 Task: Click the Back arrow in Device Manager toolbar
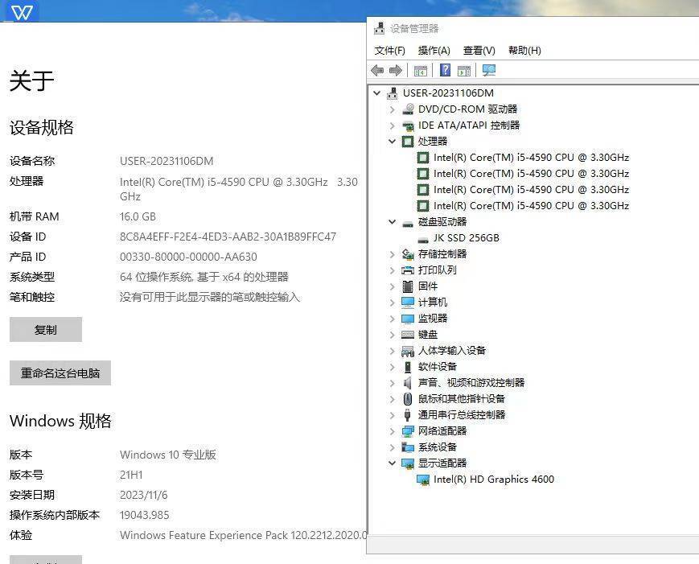coord(377,71)
